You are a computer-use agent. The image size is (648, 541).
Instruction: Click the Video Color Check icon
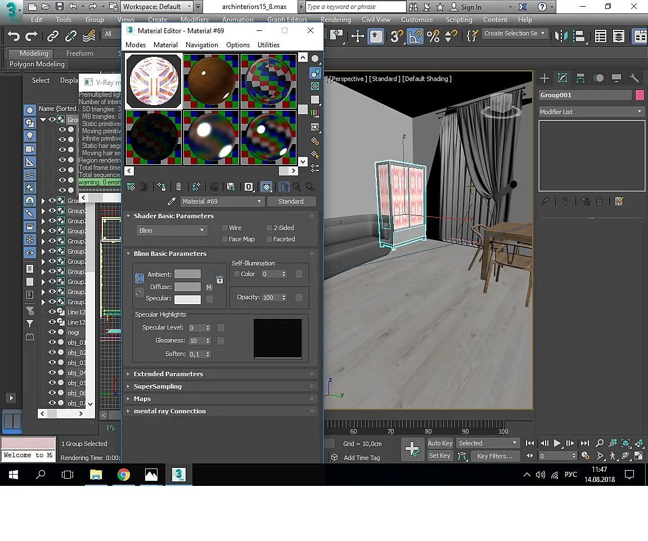(315, 113)
